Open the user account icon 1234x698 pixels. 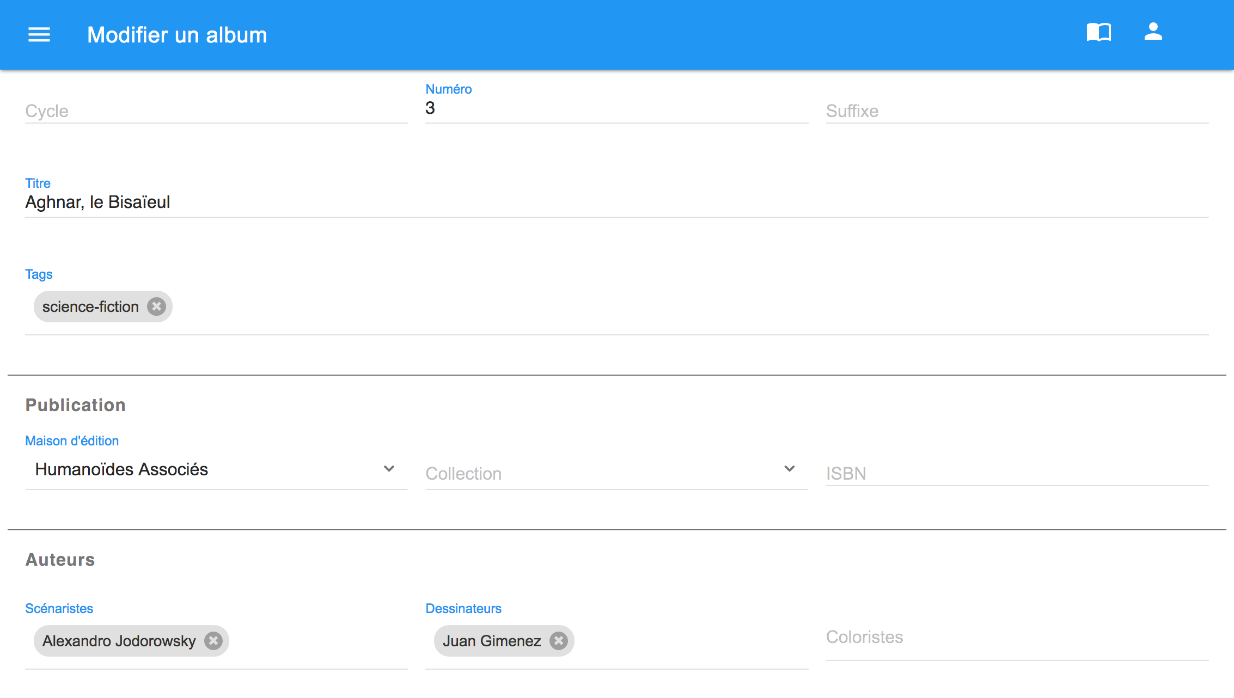1153,31
